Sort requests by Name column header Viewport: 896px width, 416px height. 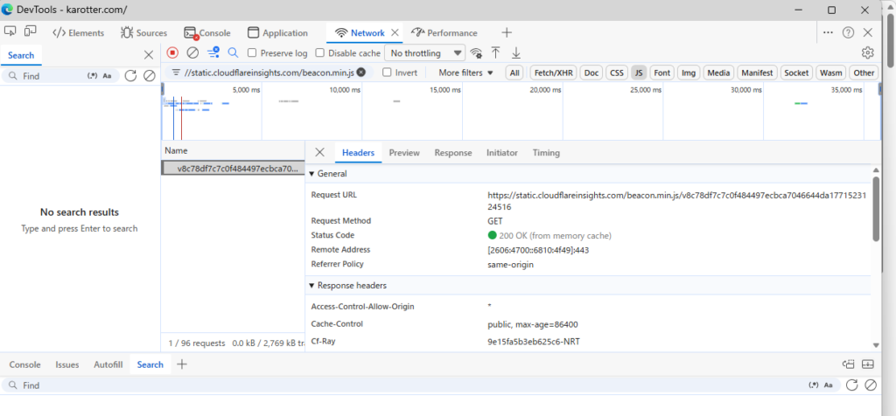[233, 151]
